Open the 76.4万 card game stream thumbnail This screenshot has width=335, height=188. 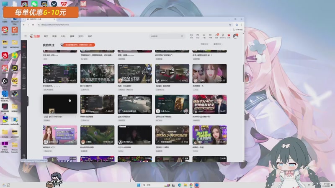[172, 104]
